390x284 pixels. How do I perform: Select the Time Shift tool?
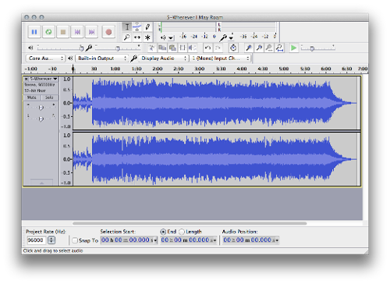tap(137, 37)
